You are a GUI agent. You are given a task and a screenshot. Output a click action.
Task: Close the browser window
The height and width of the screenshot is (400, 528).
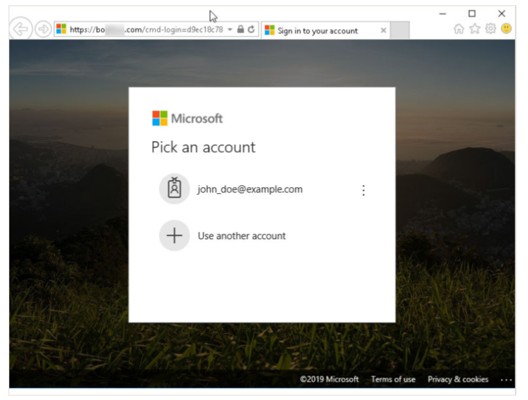[502, 13]
